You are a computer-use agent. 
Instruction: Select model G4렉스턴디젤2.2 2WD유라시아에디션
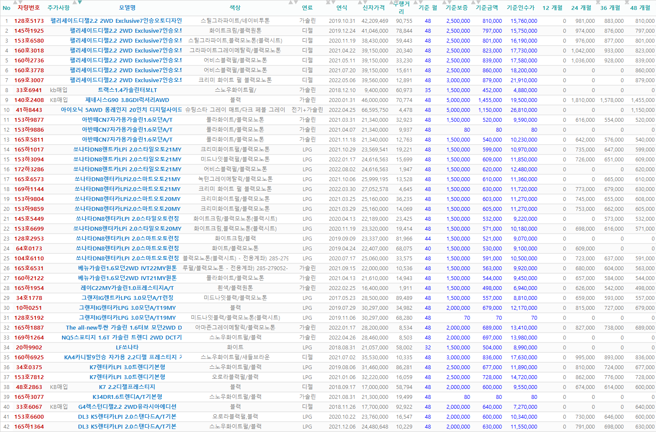127,407
